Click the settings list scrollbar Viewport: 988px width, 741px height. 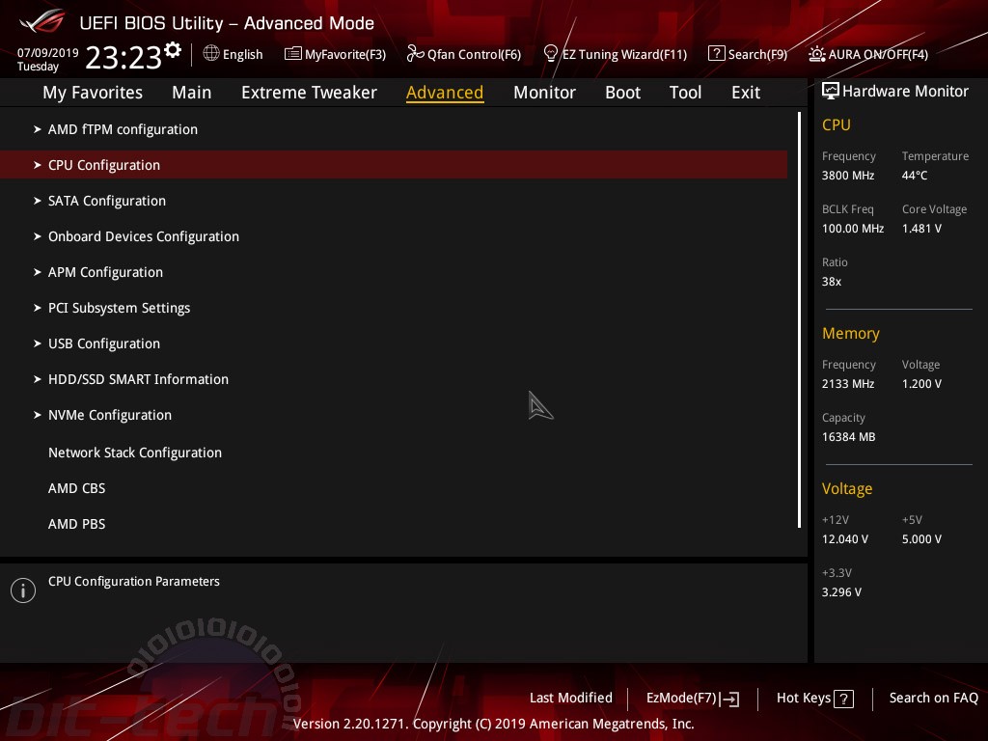tap(799, 320)
